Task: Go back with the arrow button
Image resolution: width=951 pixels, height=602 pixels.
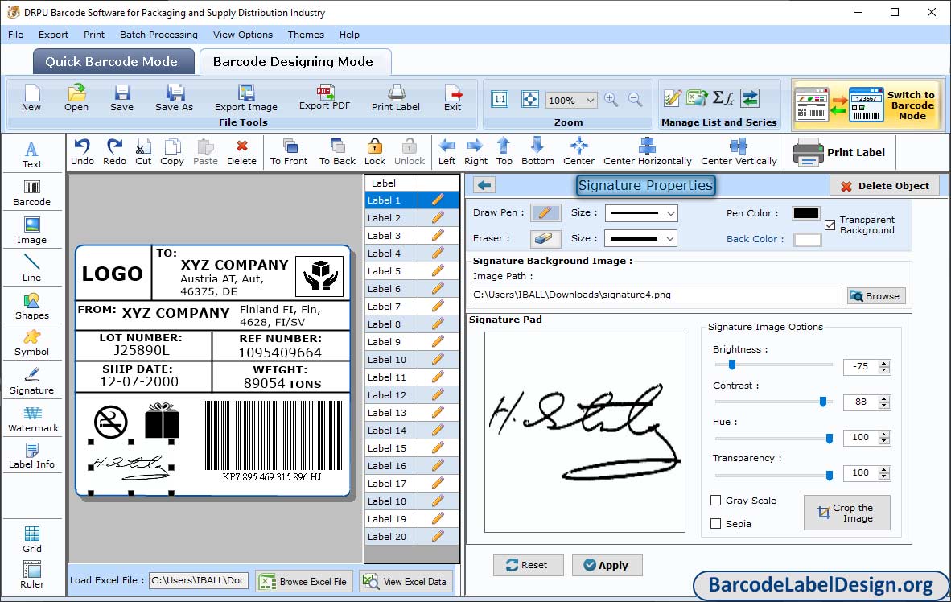Action: 484,185
